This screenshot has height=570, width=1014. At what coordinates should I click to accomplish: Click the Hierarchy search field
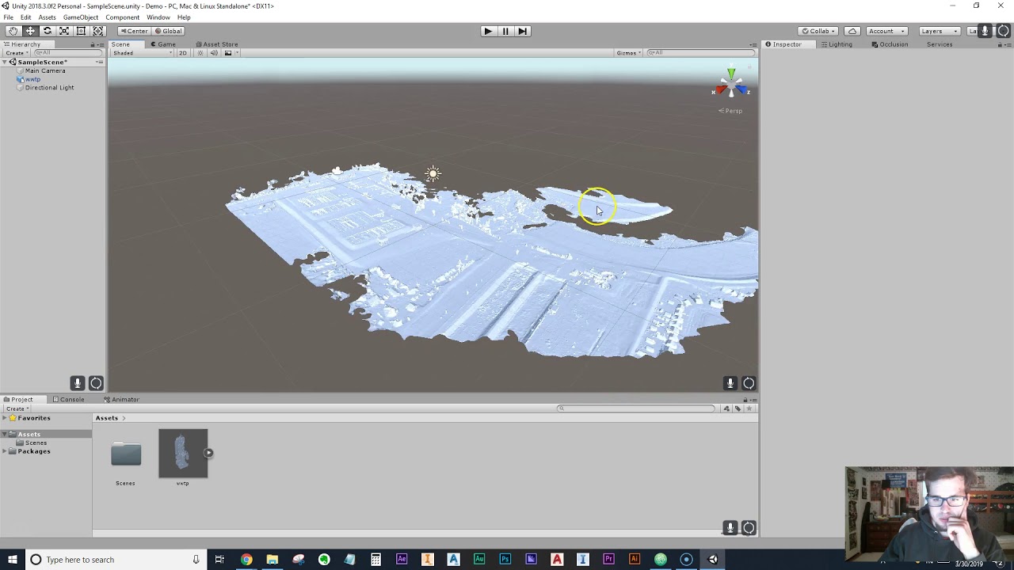[67, 53]
